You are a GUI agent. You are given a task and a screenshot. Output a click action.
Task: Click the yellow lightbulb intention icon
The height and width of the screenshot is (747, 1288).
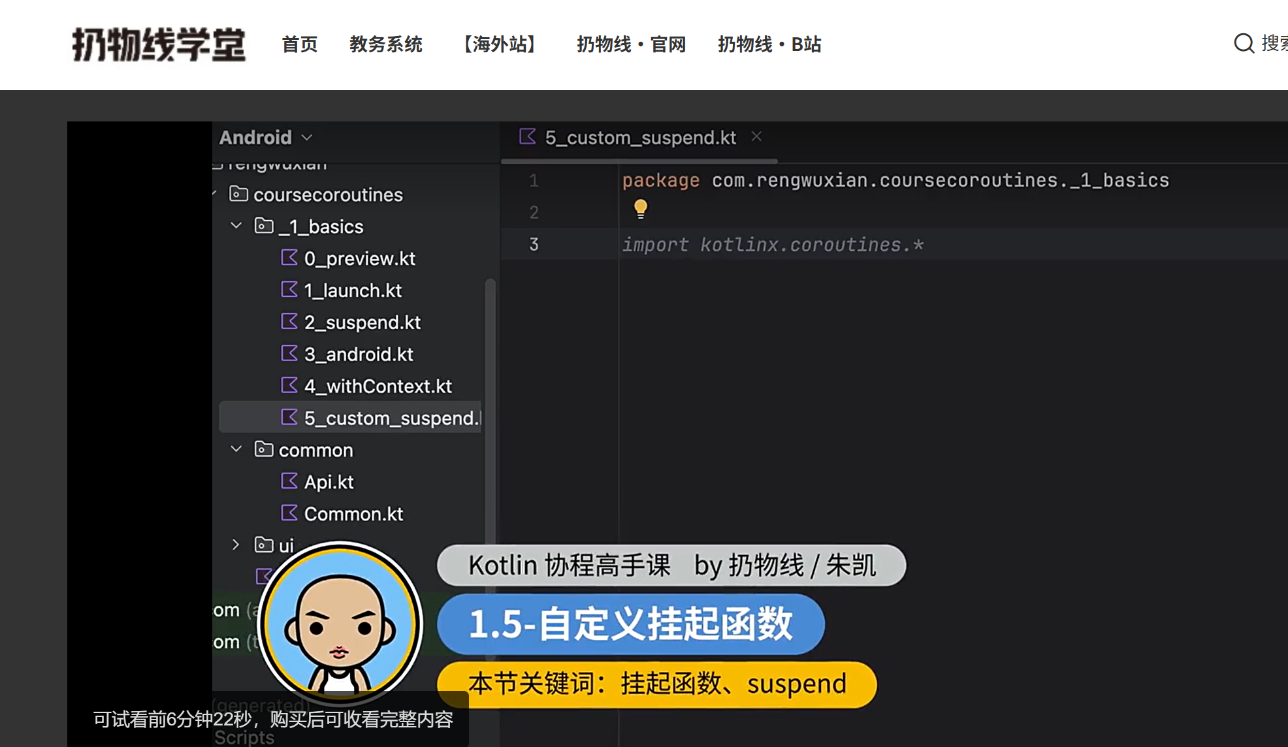point(641,209)
